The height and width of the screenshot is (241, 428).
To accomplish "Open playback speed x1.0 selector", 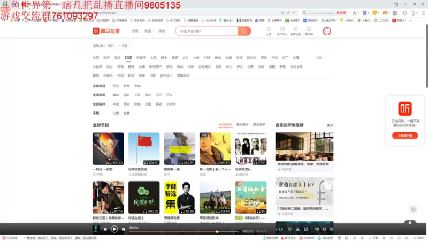I will click(279, 229).
